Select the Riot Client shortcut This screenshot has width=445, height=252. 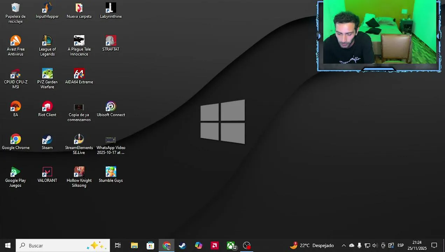coord(47,109)
